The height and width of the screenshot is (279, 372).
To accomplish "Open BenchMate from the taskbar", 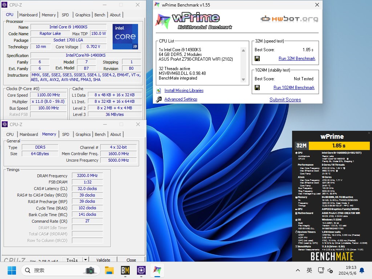I will [125, 270].
